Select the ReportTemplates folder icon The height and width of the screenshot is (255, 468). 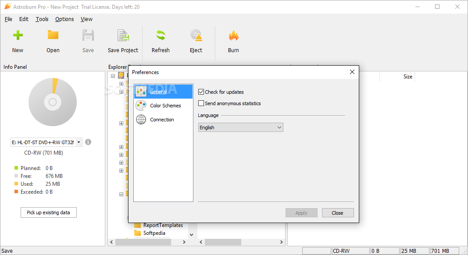point(137,225)
